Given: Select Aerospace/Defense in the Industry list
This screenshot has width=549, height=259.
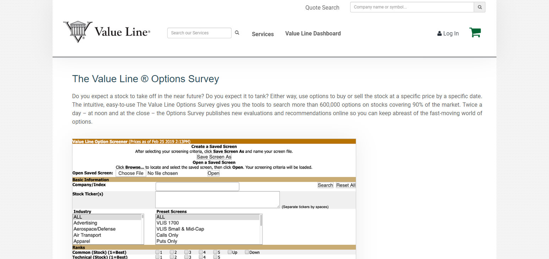Looking at the screenshot, I should point(107,229).
